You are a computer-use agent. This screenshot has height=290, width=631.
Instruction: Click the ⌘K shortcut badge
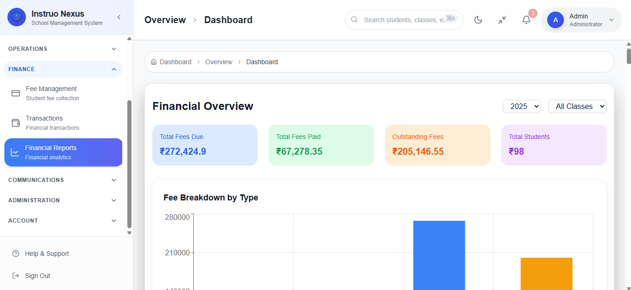click(x=451, y=18)
